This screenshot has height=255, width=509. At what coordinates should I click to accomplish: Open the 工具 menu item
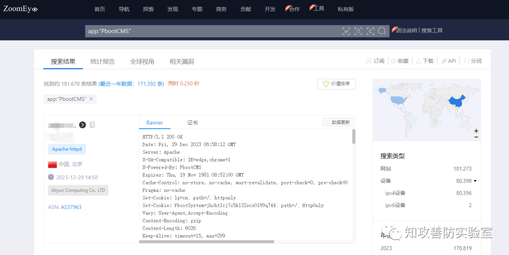[319, 8]
